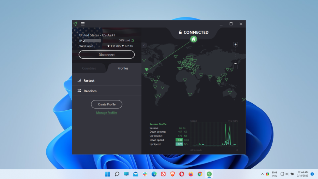Screen dimensions: 318x179
Task: Select the connected US server marker
Action: [146, 70]
